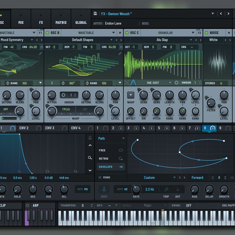
Task: Select the dotted (DOT) note icon
Action: (178, 189)
